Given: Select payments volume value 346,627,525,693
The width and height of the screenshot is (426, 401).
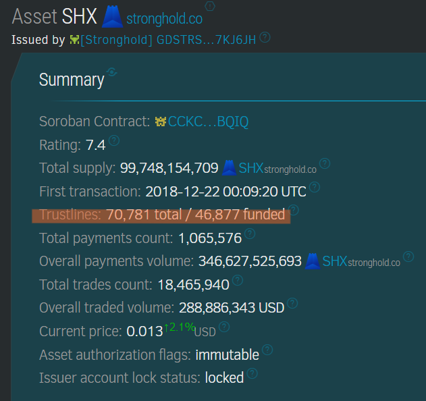Looking at the screenshot, I should pyautogui.click(x=250, y=261).
